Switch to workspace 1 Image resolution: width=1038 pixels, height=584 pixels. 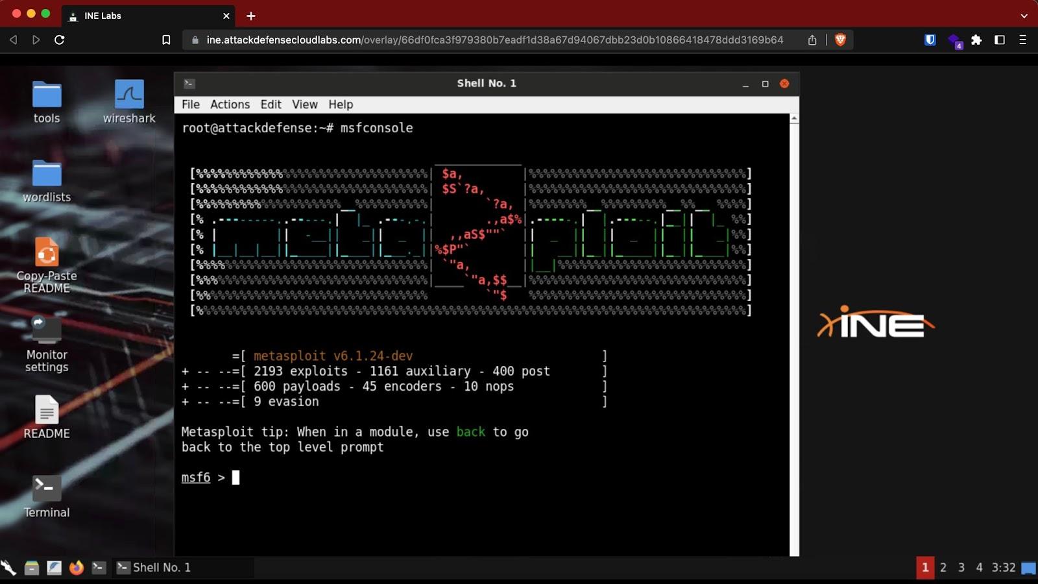925,568
